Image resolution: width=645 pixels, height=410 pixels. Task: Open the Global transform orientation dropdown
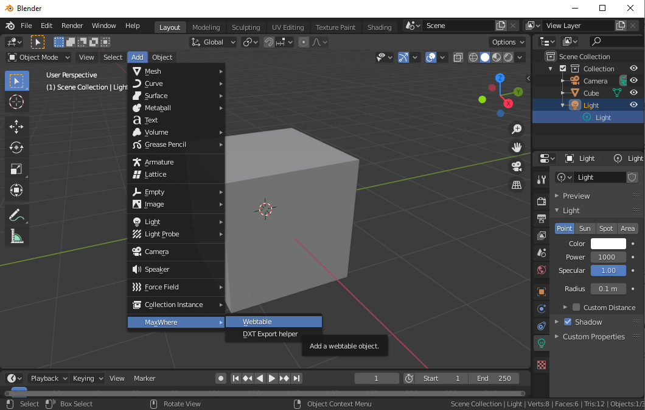tap(213, 42)
